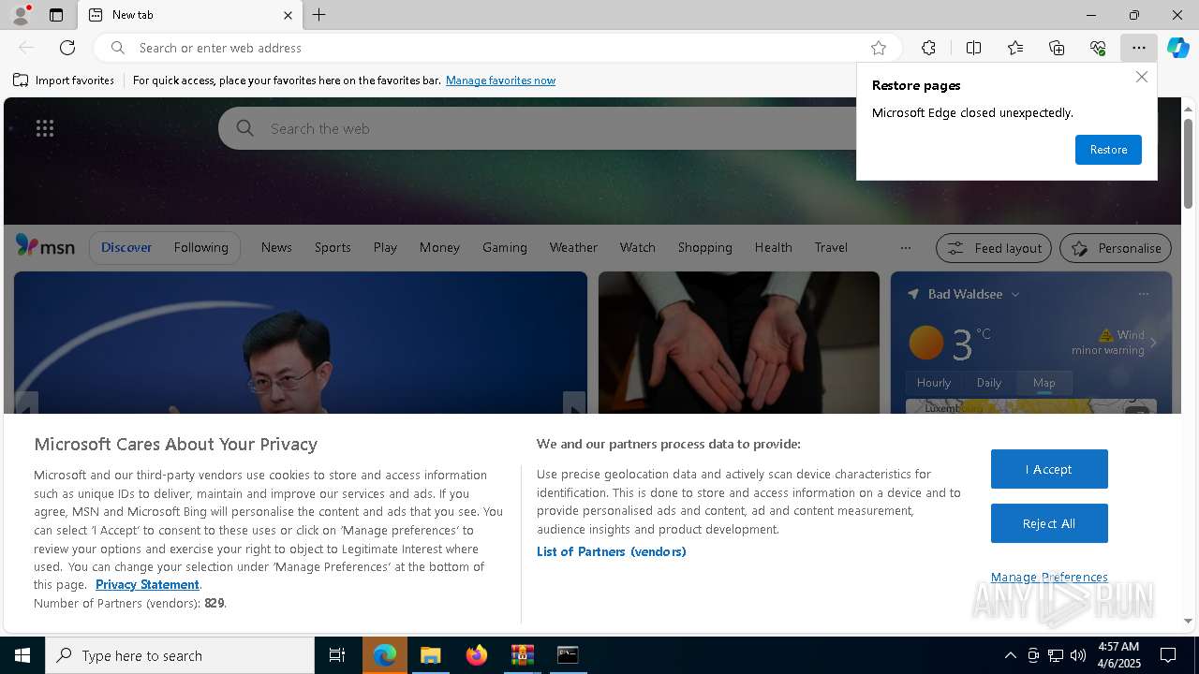Open the Health category
Viewport: 1199px width, 674px height.
[x=773, y=247]
